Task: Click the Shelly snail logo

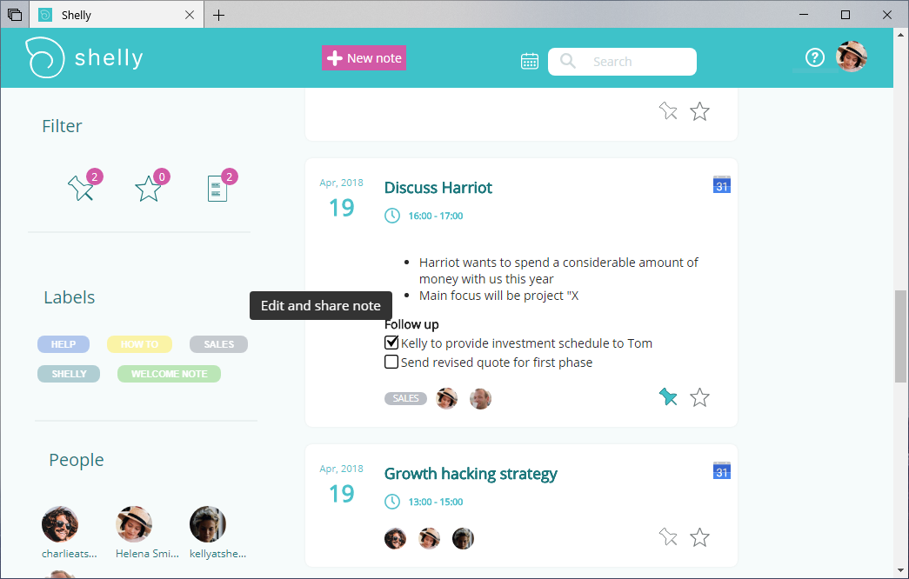Action: [x=44, y=57]
